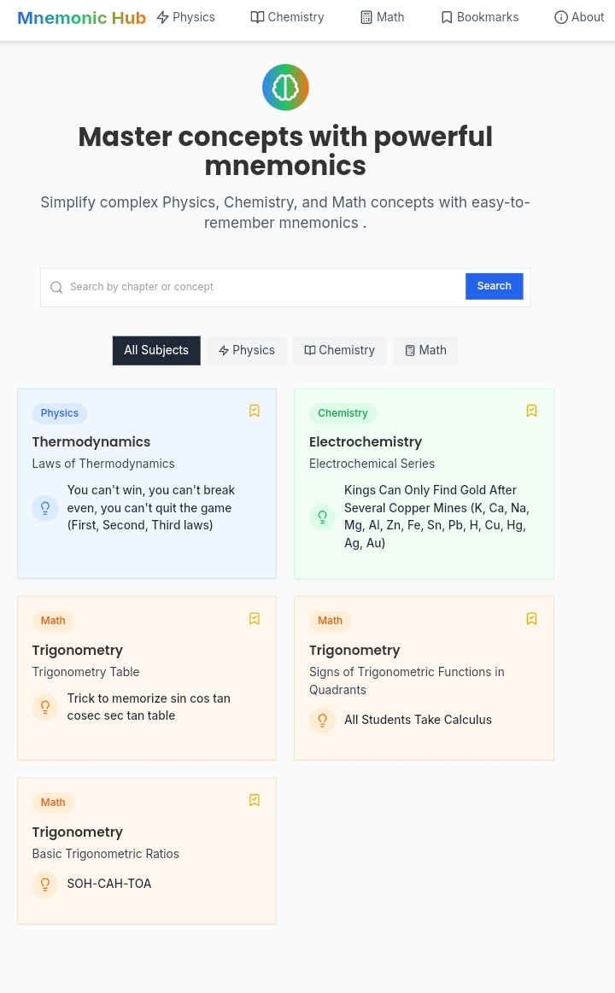Bookmark the Thermodynamics card
This screenshot has height=993, width=615.
255,411
